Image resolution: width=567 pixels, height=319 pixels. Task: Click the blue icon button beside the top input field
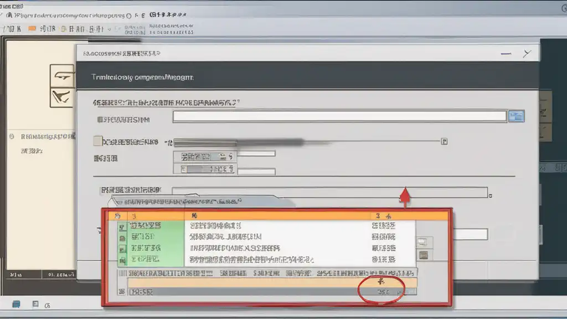pos(516,116)
